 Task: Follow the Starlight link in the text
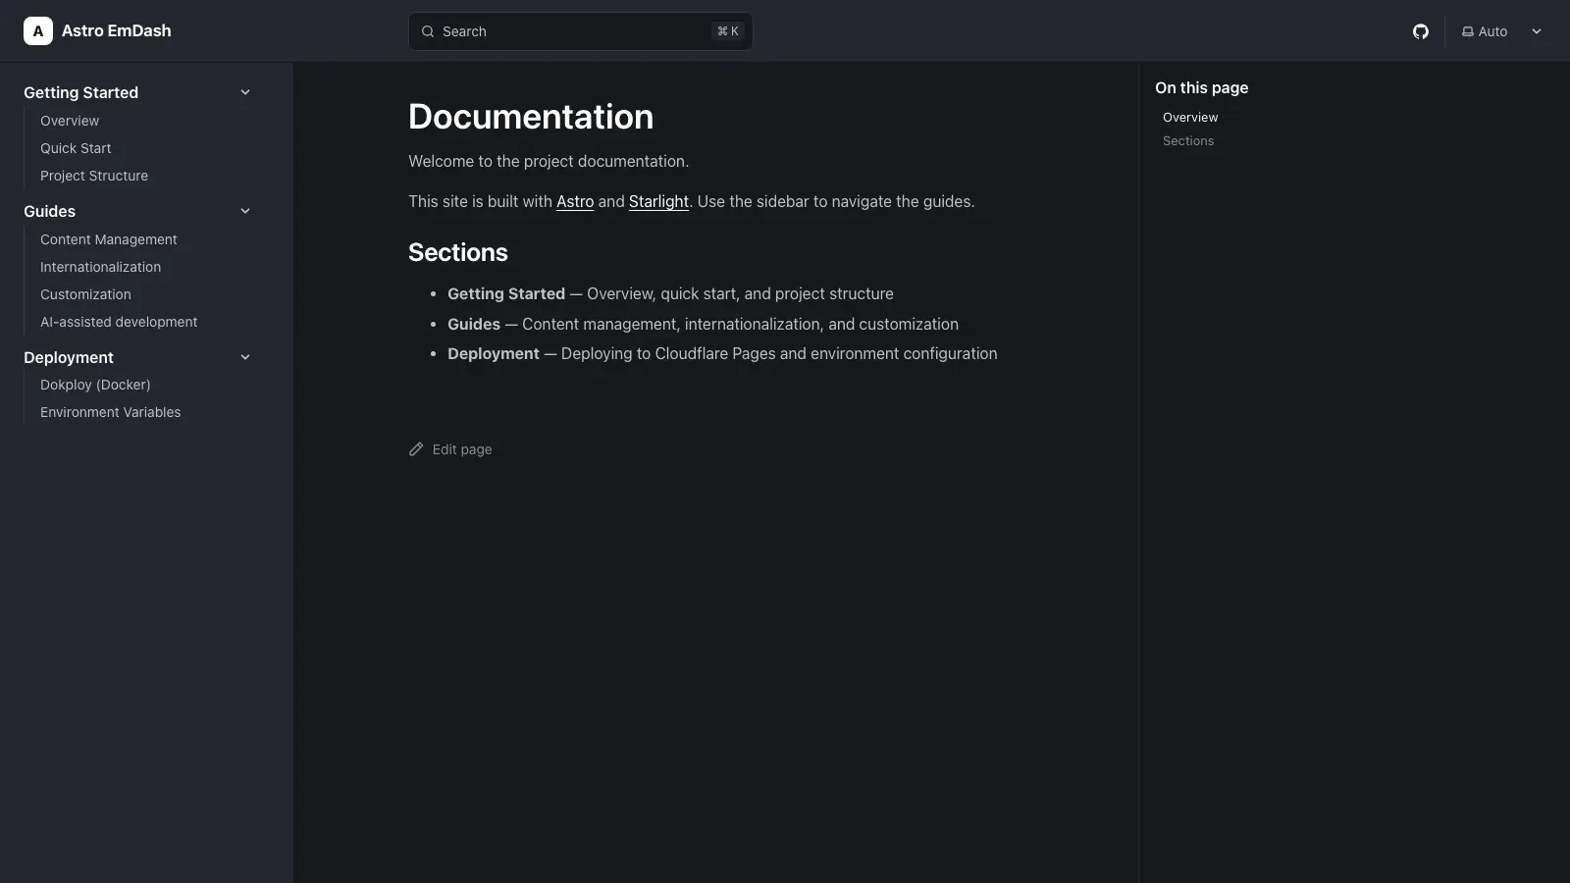(x=658, y=201)
